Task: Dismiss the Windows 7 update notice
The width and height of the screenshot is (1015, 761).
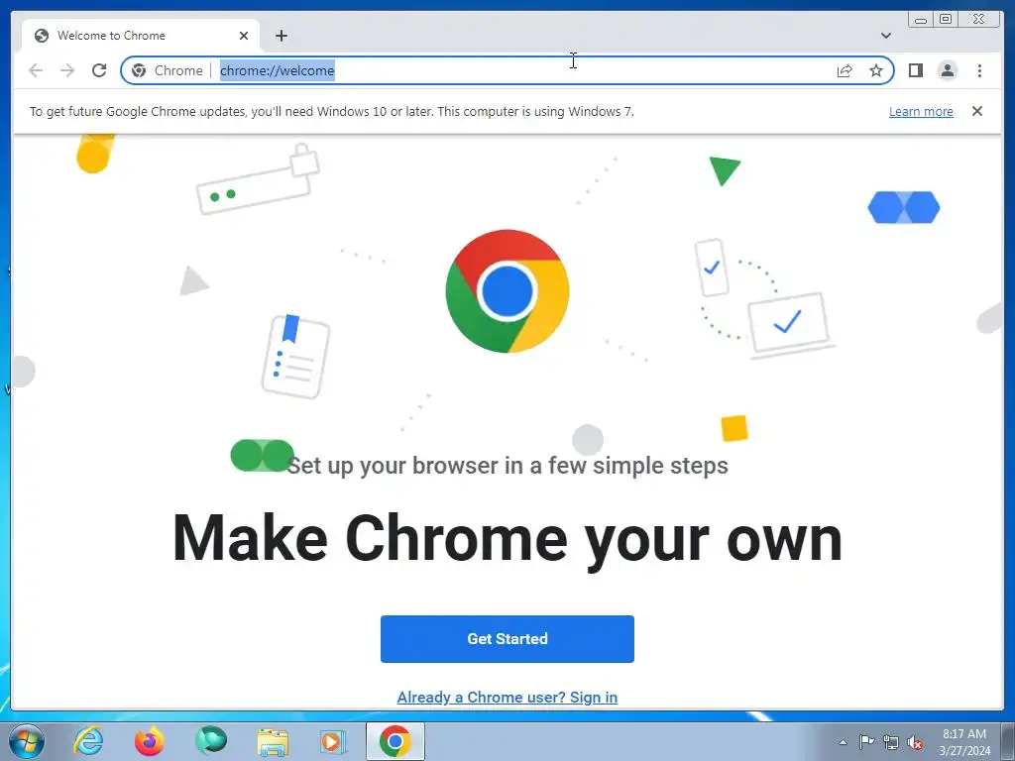Action: click(x=976, y=111)
